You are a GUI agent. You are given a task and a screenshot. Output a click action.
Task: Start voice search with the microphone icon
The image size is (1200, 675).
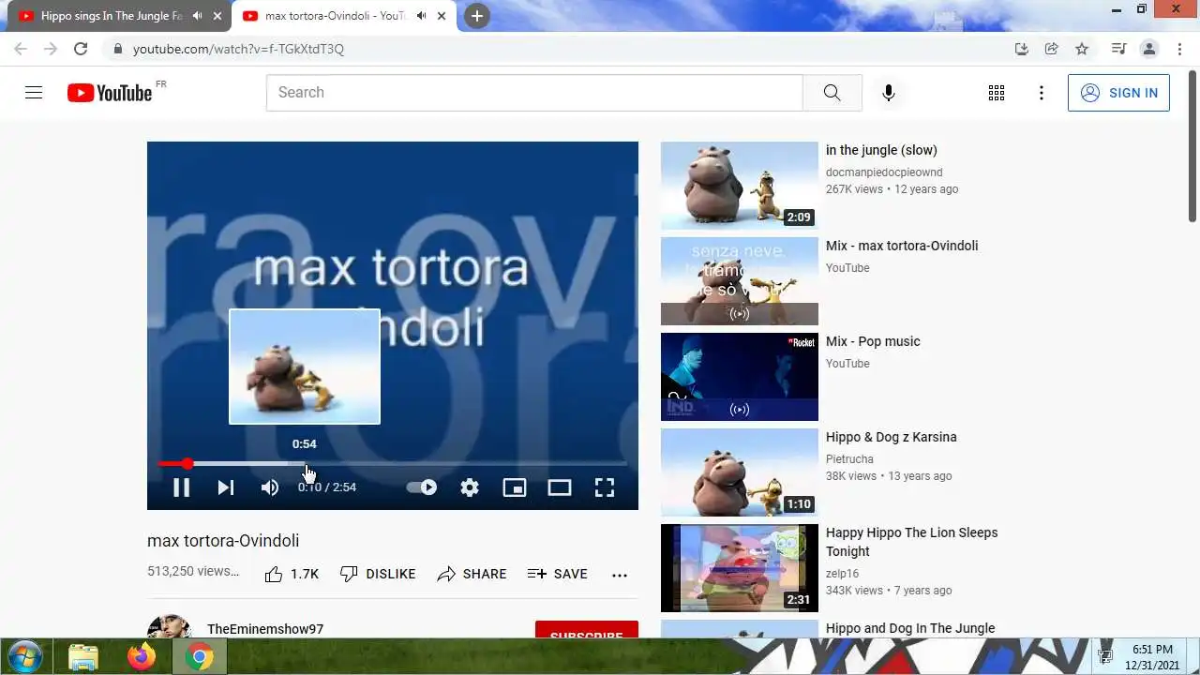tap(889, 93)
